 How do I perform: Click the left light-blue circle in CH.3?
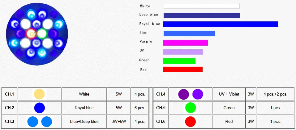pos(32,121)
